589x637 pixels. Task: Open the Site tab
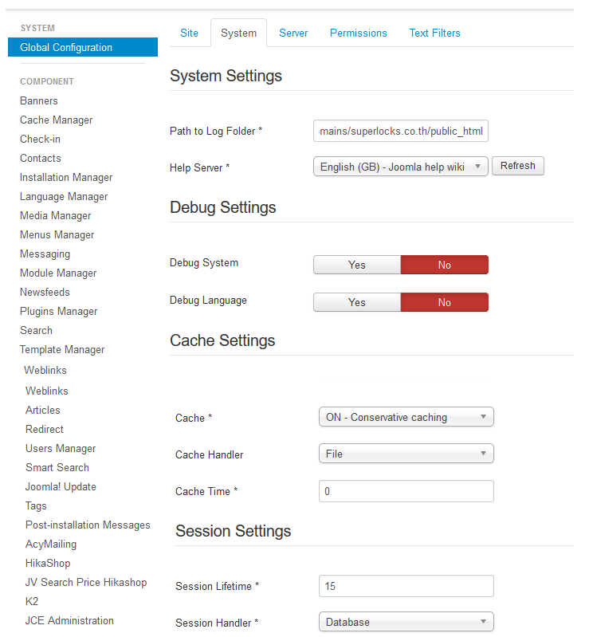[x=189, y=33]
